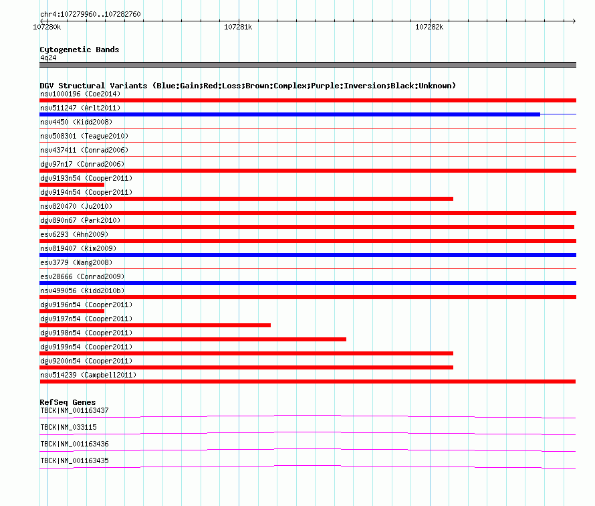This screenshot has width=595, height=506.
Task: Select esv28666 (Conrad2009) label
Action: (82, 276)
